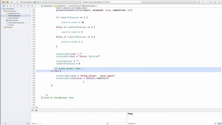Switch to the Version editor
222x125 pixels.
coord(207,2)
